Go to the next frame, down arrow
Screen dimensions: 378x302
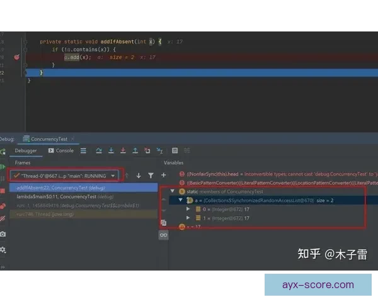(x=139, y=176)
